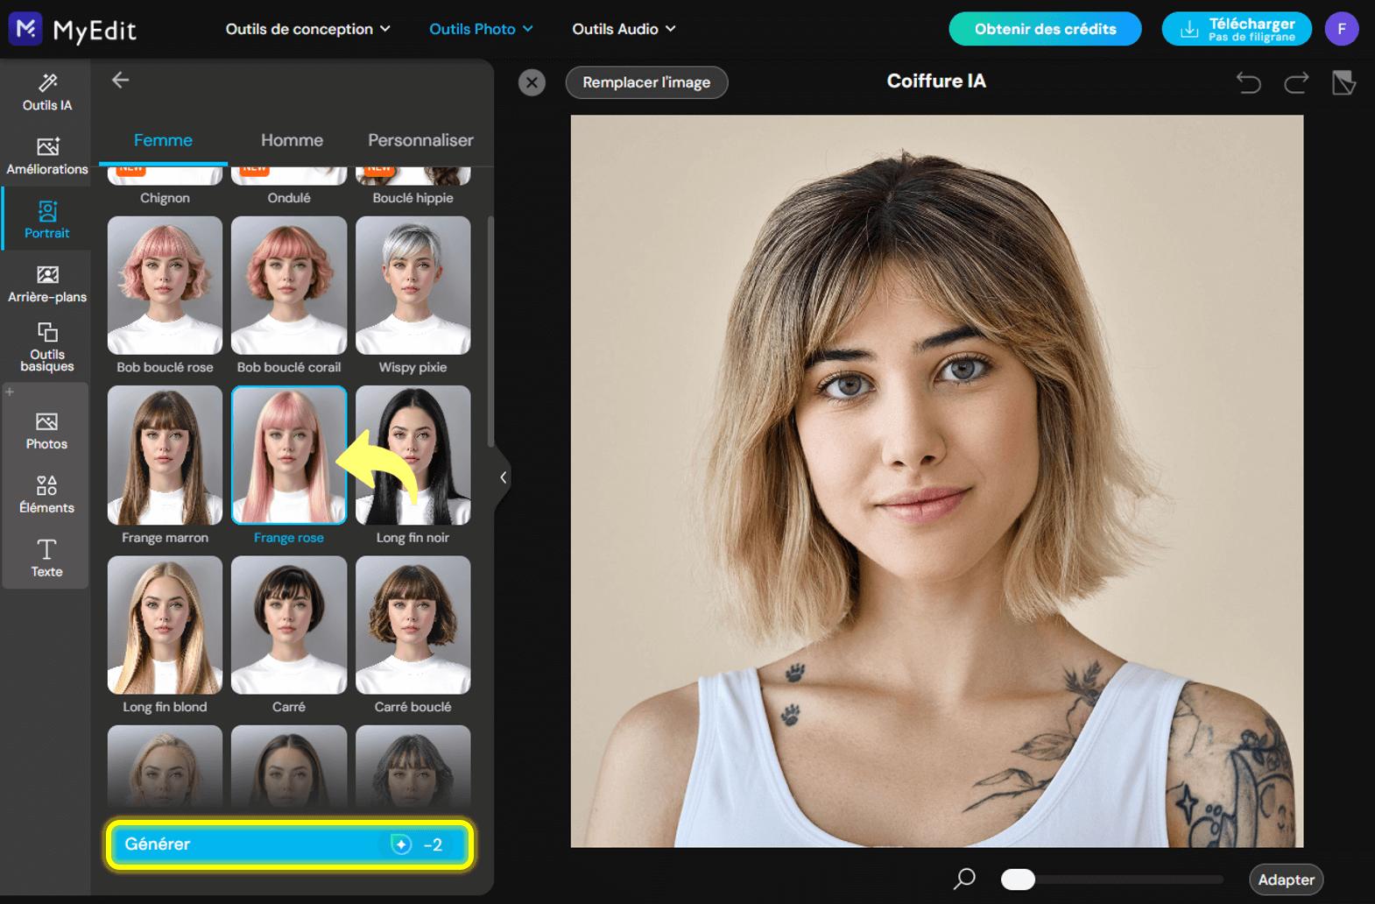This screenshot has width=1375, height=904.
Task: Switch to the Homme tab
Action: pos(292,140)
